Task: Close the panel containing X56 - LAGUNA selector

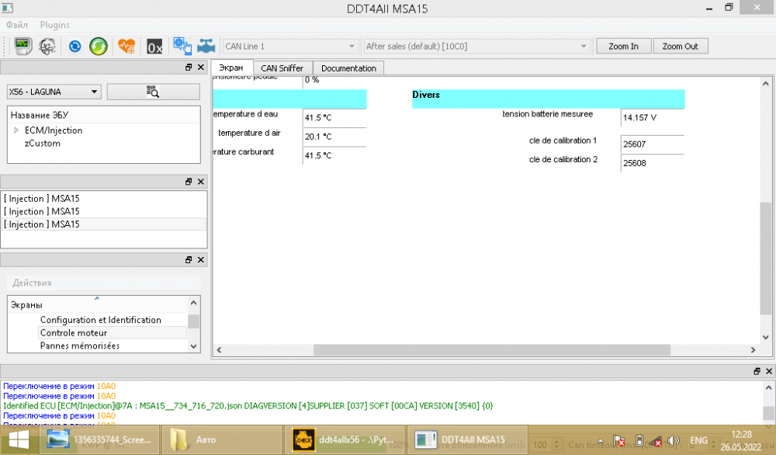Action: point(200,68)
